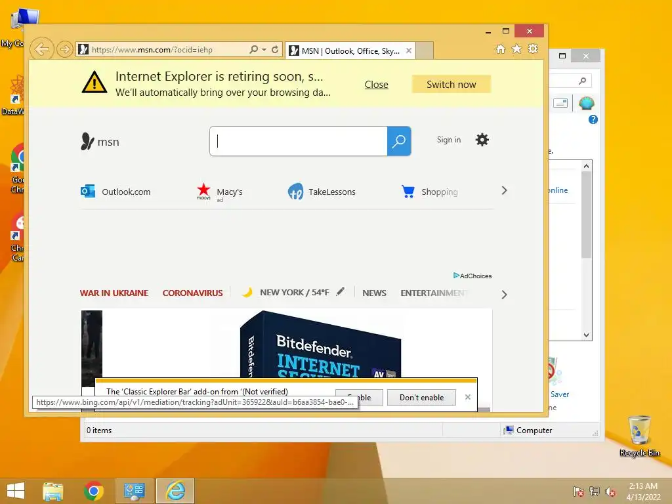672x504 pixels.
Task: Expand navigation bar with right chevron
Action: (505, 295)
